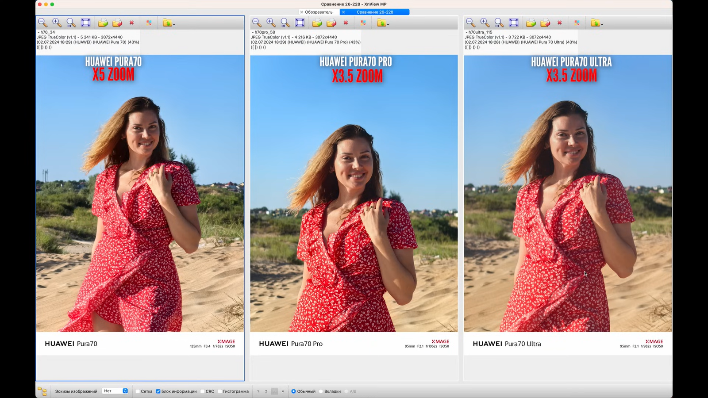Uncheck the Блок информации checkbox
708x398 pixels.
click(158, 391)
